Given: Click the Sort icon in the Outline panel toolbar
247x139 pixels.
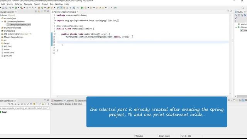Looking at the screenshot, I should point(236,15).
